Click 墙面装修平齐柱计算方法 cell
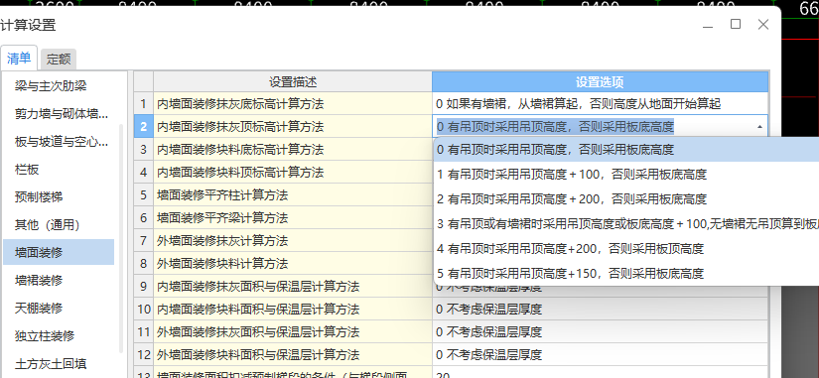Screen dimensions: 819x378 point(293,195)
